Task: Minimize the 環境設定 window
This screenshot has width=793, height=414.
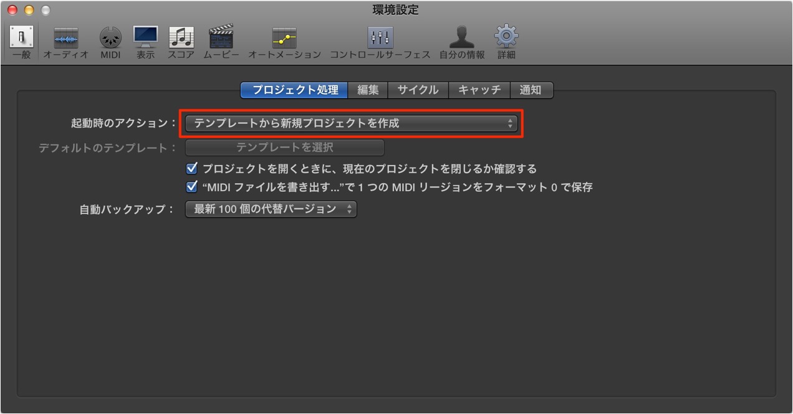Action: (29, 9)
